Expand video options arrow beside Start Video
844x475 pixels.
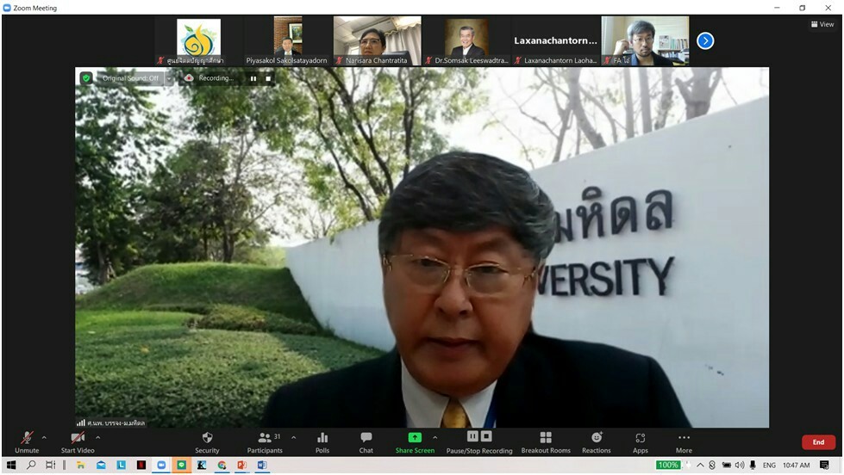[x=97, y=437]
